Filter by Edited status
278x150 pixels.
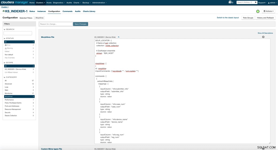19,51
